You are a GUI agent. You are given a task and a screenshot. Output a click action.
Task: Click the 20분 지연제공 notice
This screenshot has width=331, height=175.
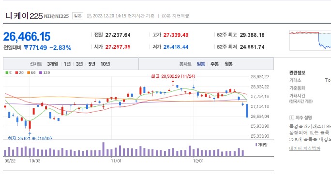175,16
